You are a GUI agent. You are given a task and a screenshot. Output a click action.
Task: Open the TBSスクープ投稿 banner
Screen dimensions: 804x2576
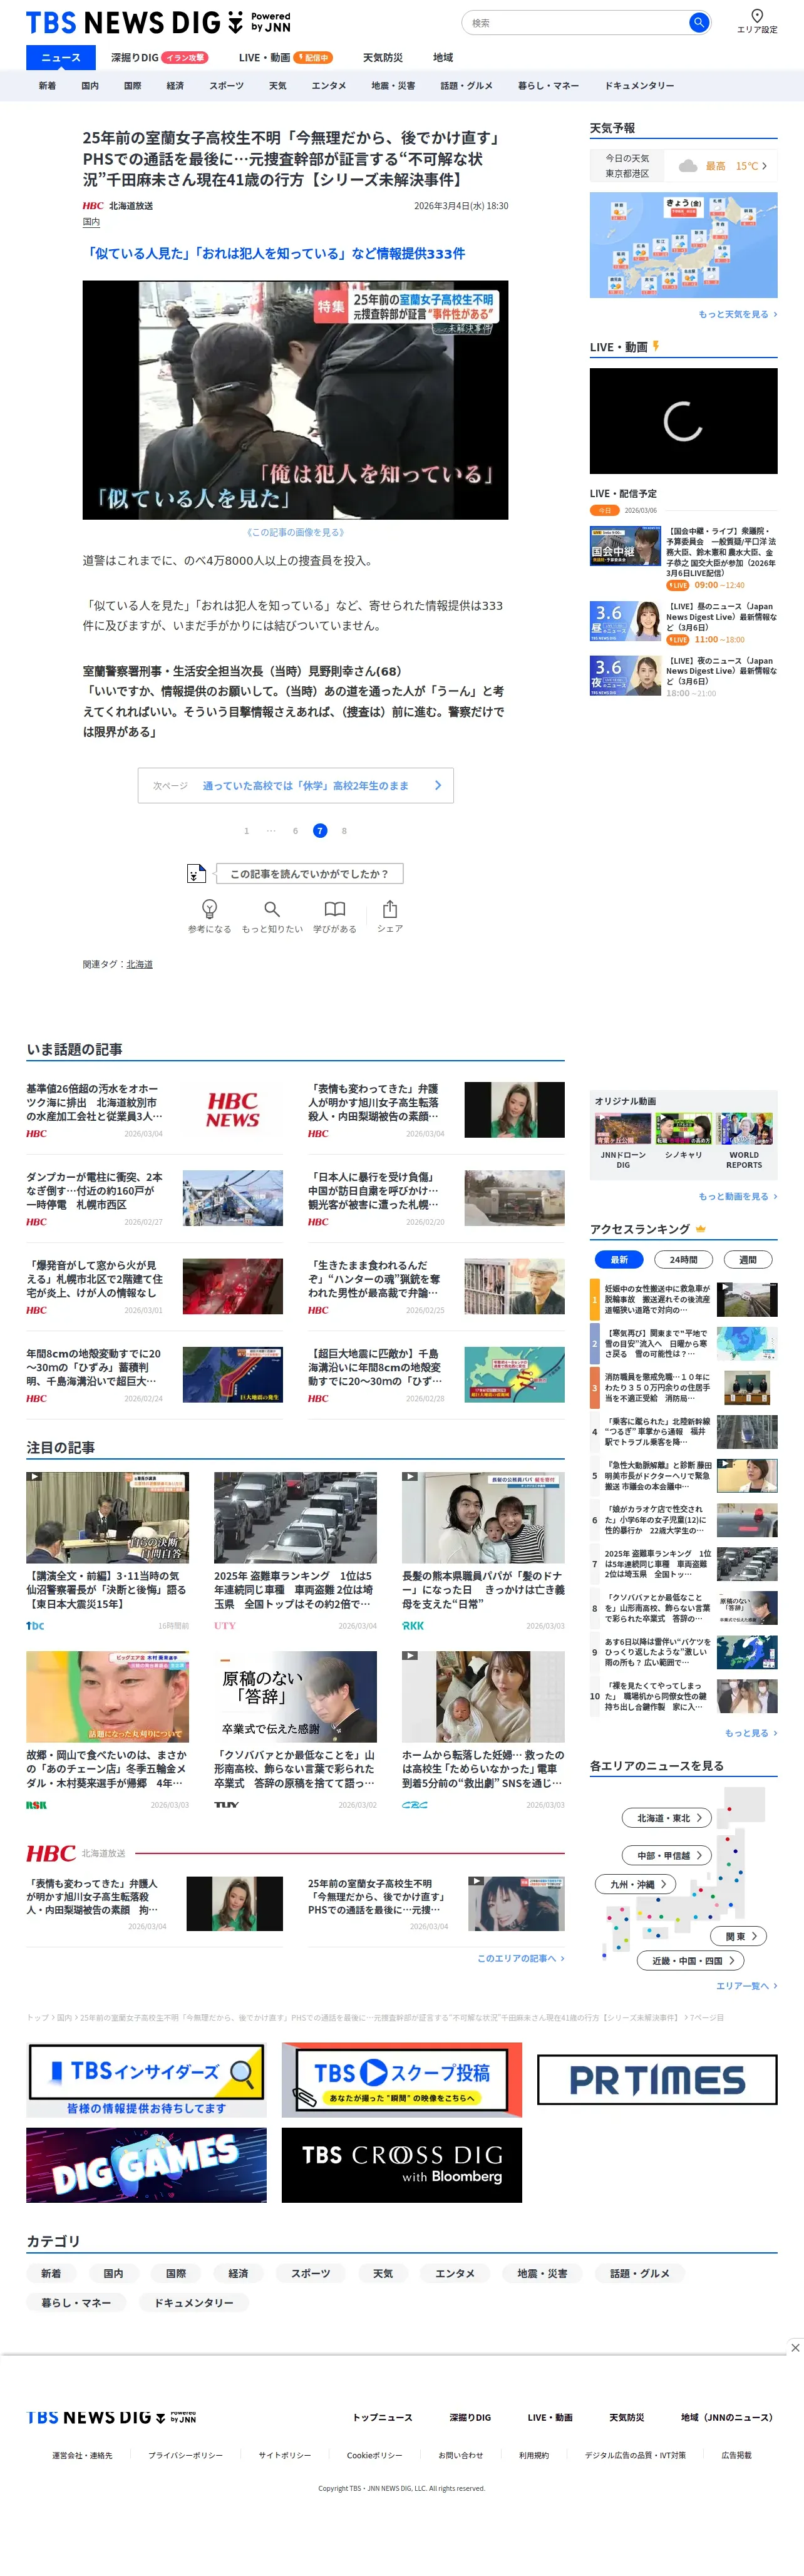[402, 2079]
